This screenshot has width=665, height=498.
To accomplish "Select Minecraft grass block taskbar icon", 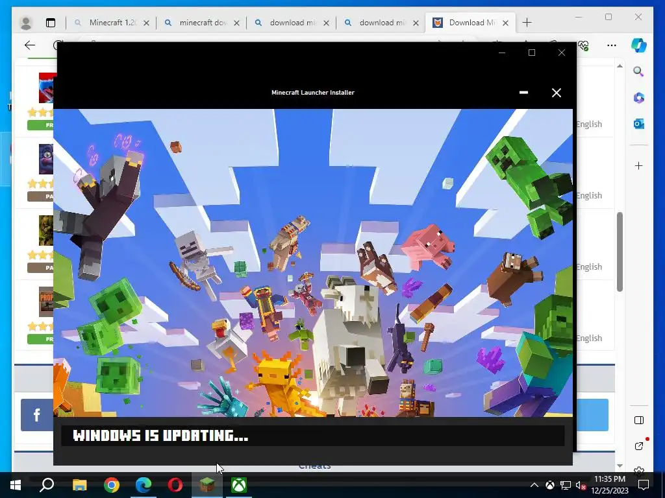I will click(x=207, y=485).
